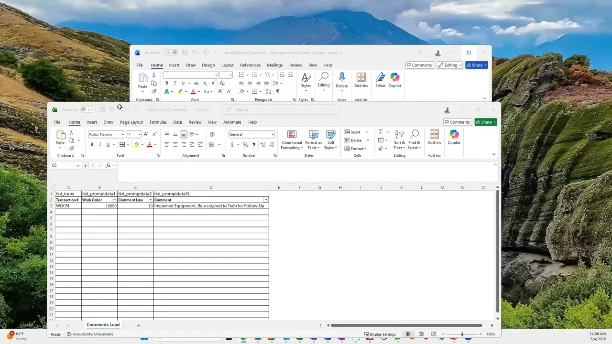Screen dimensions: 612x344
Task: Open Excel font size dropdown
Action: (139, 134)
